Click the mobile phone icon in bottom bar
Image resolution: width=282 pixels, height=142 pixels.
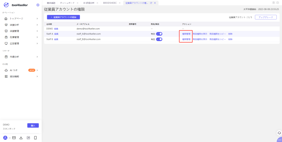[36, 138]
